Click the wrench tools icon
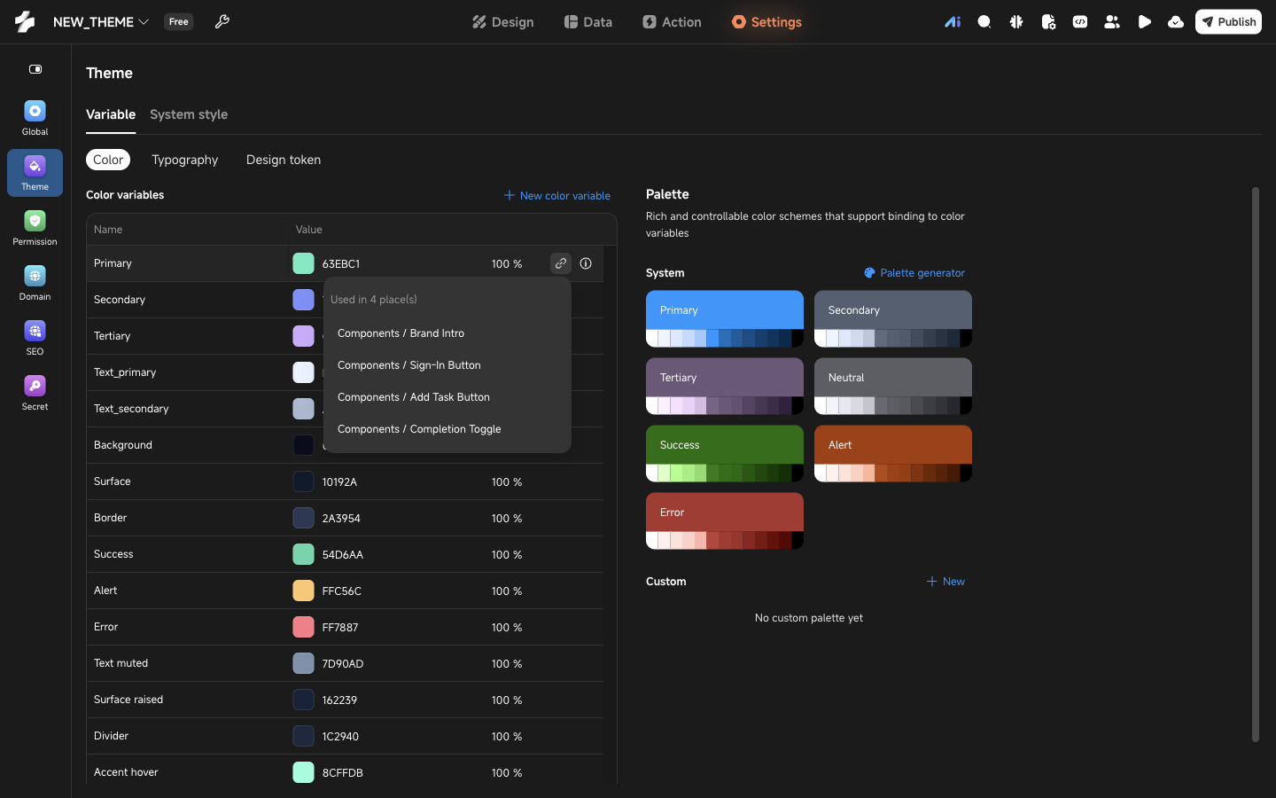Screen dimensions: 1276x798 tap(222, 21)
